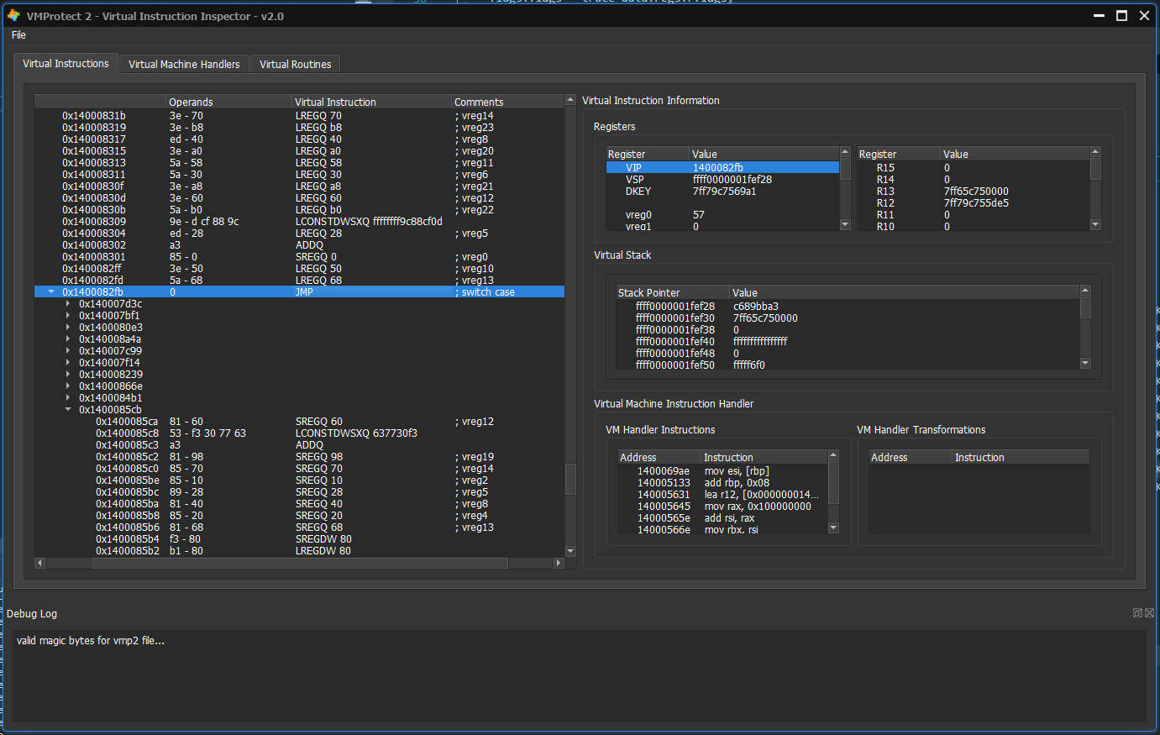Screen dimensions: 1160x735
Task: Click the VMProtect app icon in title bar
Action: [x=13, y=15]
